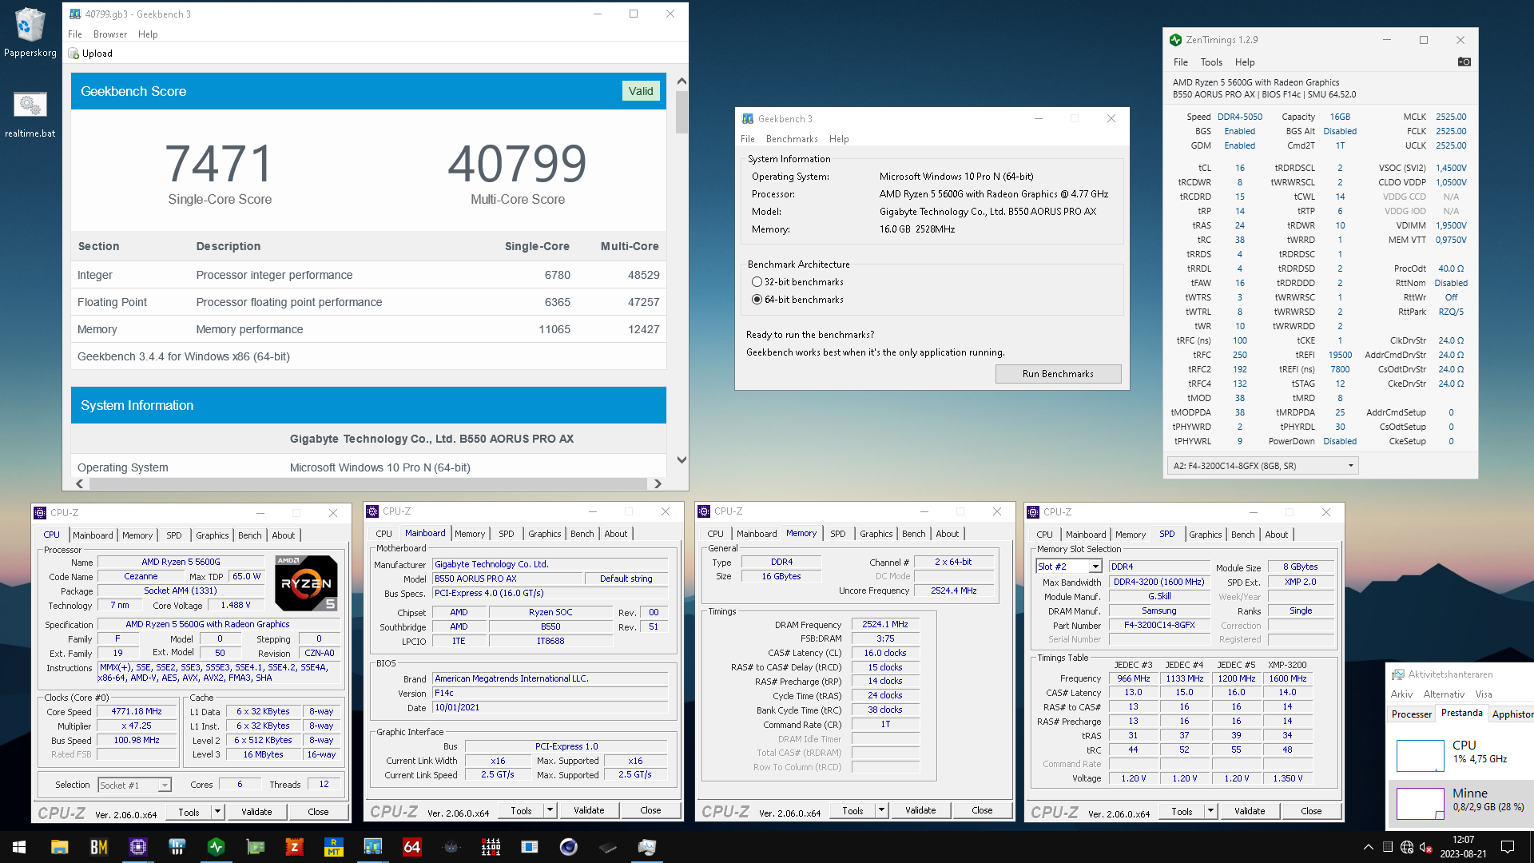The image size is (1534, 863).
Task: Click the Upload icon in Geekbench toolbar
Action: tap(74, 54)
